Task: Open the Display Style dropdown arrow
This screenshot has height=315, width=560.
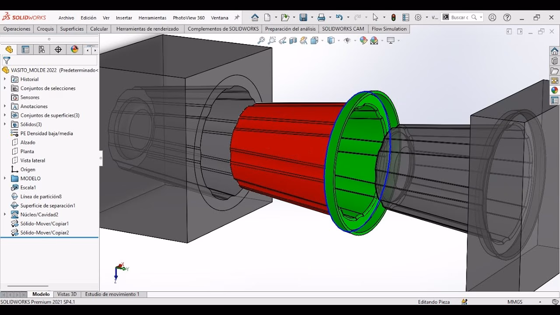Action: point(339,41)
